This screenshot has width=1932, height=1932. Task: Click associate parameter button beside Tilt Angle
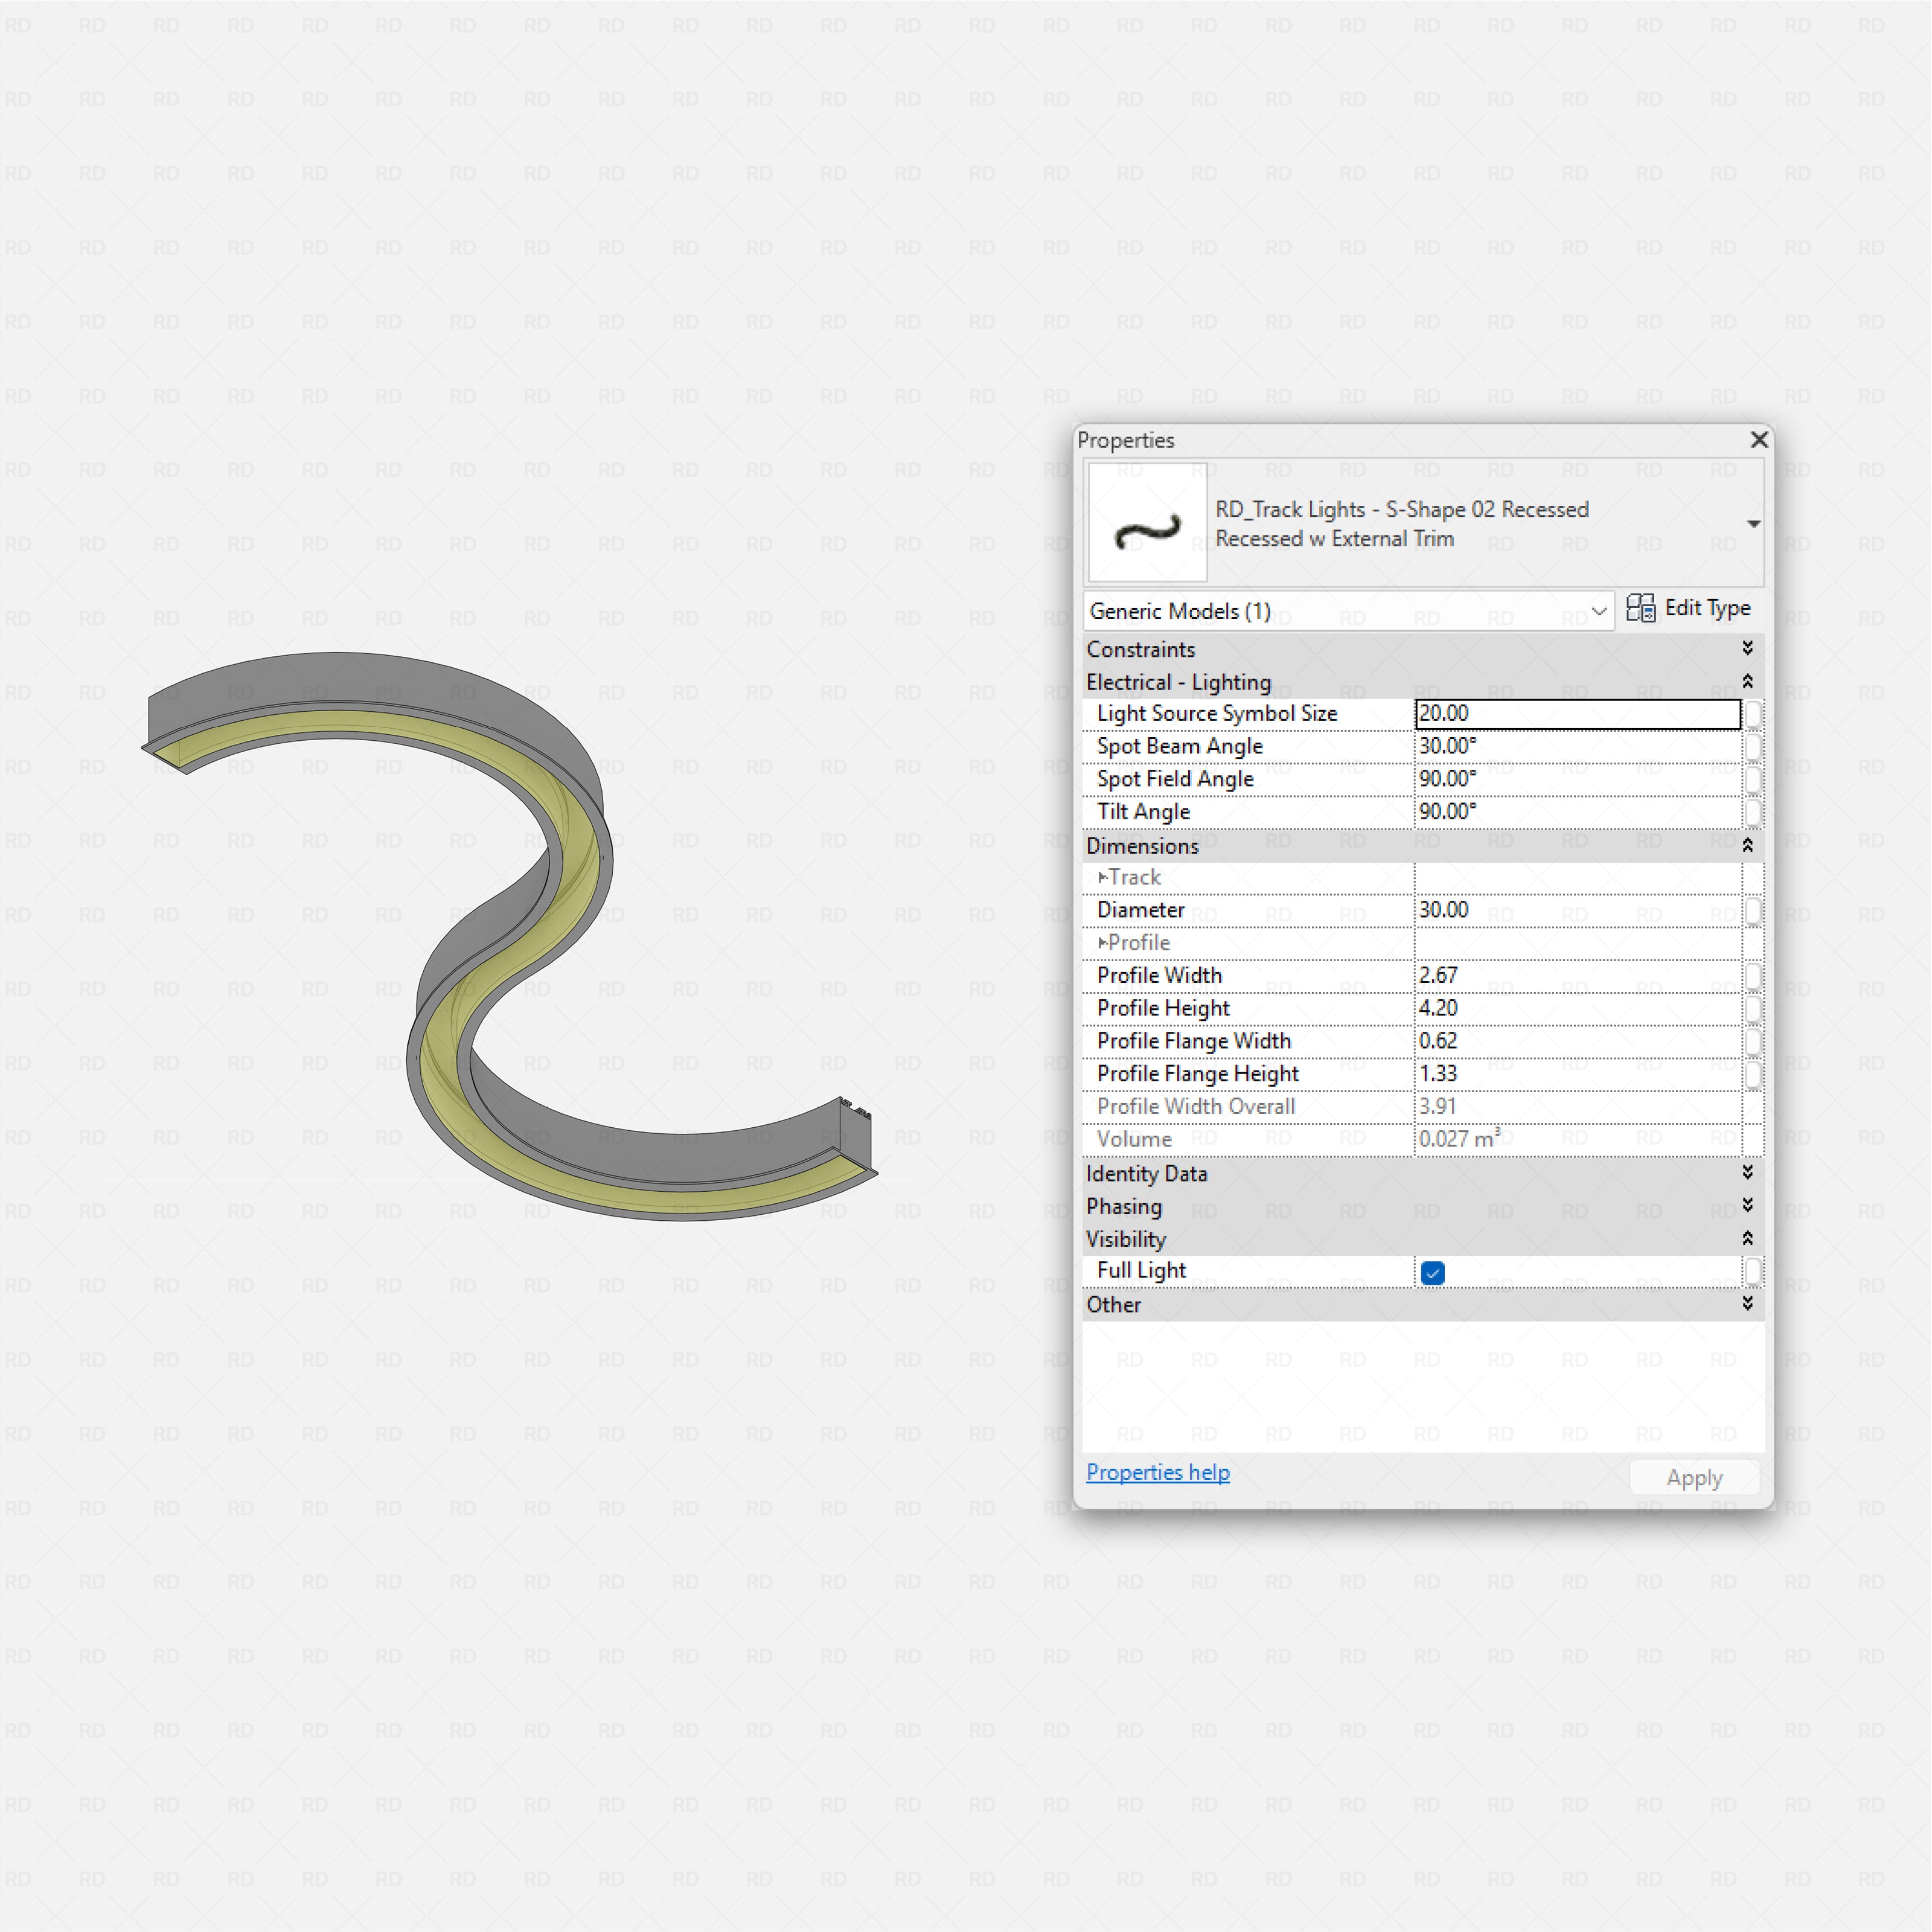coord(1755,812)
